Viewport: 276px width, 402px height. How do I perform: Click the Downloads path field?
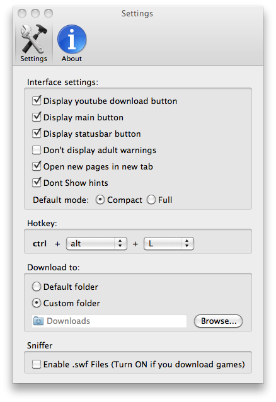point(109,321)
